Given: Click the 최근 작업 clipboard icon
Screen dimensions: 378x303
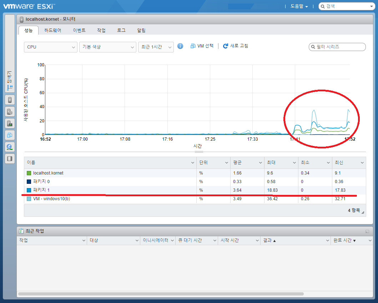Looking at the screenshot, I should coord(21,231).
